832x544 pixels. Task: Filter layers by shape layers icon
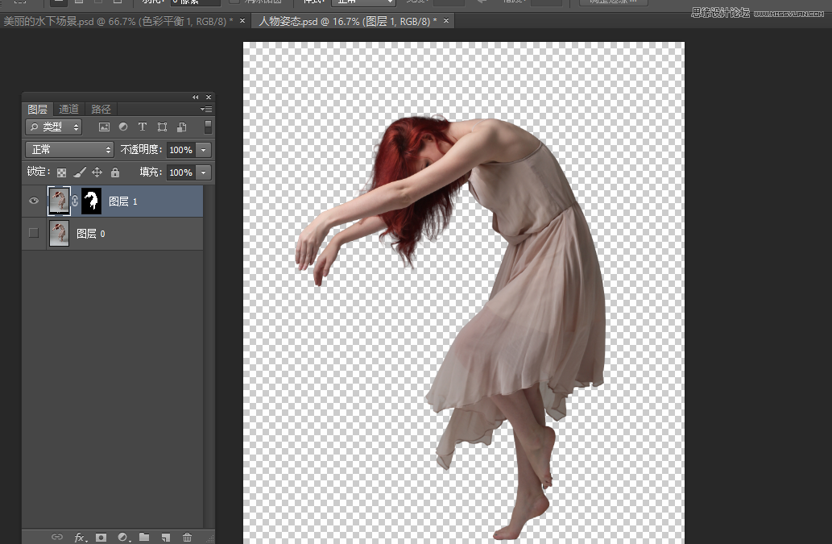click(x=162, y=127)
